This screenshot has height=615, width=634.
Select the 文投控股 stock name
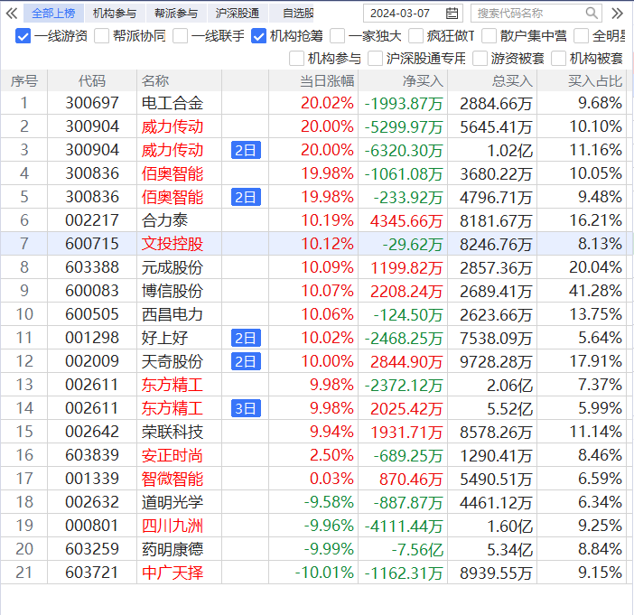point(172,244)
